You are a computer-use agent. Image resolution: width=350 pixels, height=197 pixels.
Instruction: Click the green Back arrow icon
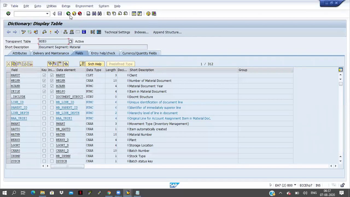click(68, 14)
